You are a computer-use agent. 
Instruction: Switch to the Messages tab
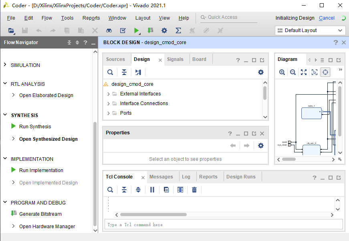pos(161,176)
